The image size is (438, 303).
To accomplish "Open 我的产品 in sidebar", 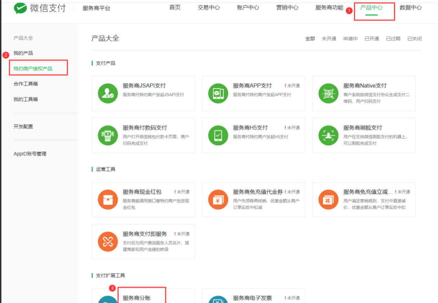I will tap(23, 53).
